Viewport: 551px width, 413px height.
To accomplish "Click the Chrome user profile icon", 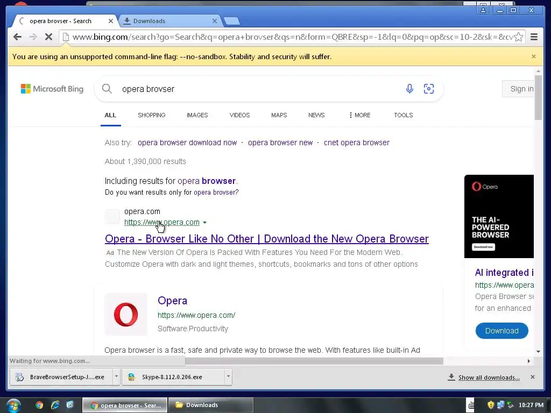I will [x=483, y=10].
